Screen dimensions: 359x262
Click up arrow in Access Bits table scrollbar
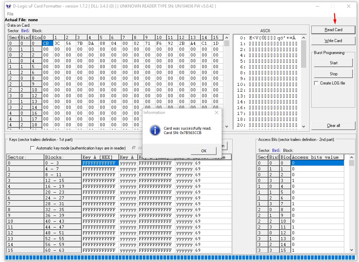coord(351,157)
